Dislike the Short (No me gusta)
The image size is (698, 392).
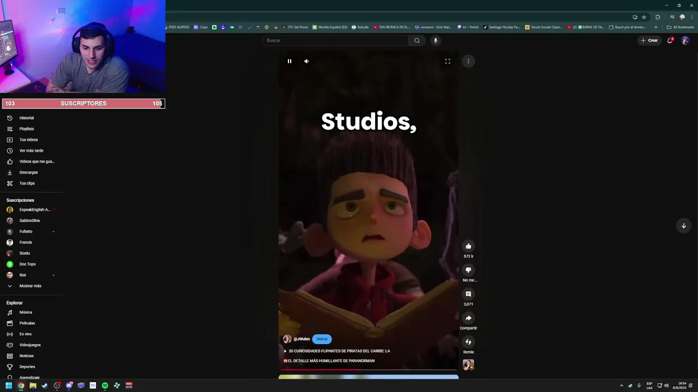[468, 270]
